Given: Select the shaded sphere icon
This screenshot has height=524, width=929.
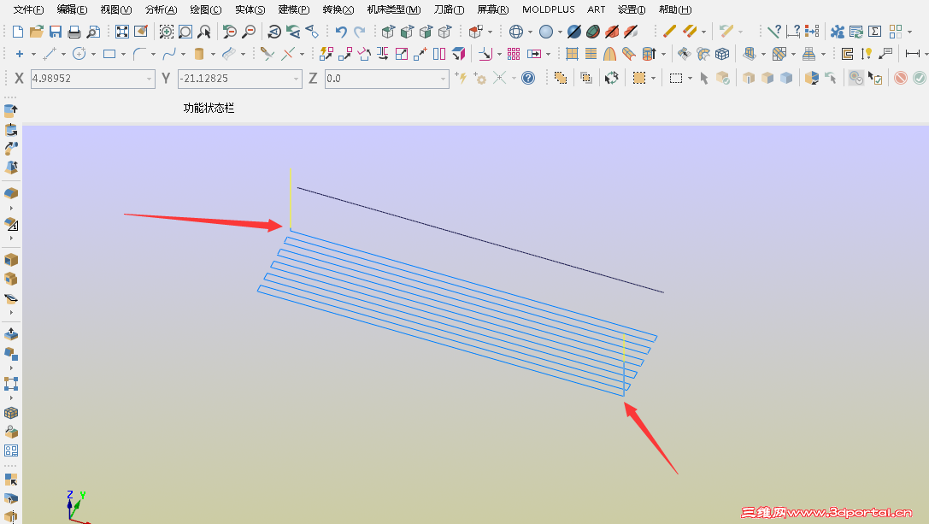Looking at the screenshot, I should tap(546, 32).
